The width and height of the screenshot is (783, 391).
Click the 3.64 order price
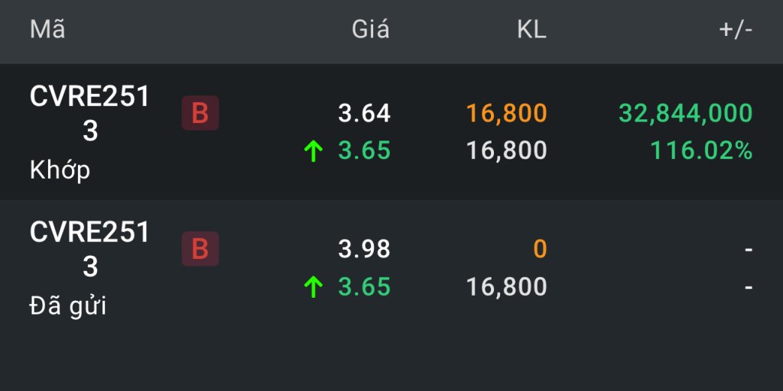click(364, 114)
